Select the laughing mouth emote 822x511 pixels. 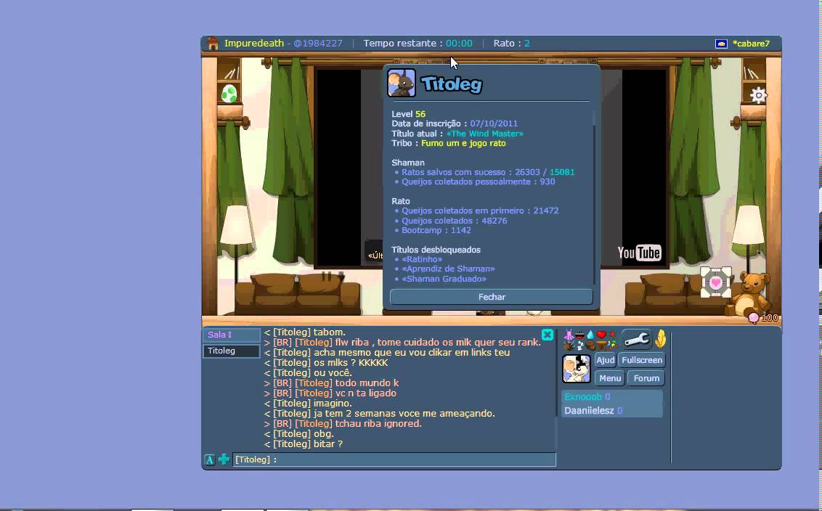click(x=579, y=335)
